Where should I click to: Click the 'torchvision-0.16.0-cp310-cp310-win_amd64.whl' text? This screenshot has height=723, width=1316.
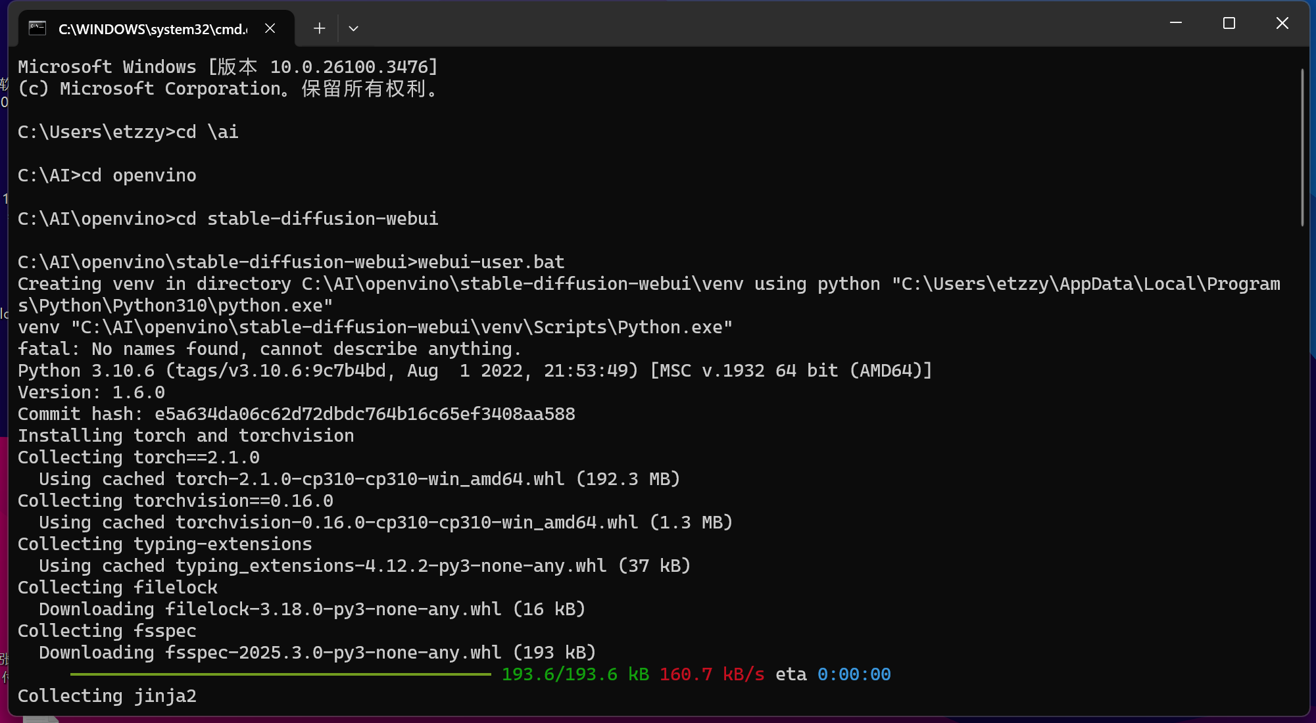pos(407,523)
